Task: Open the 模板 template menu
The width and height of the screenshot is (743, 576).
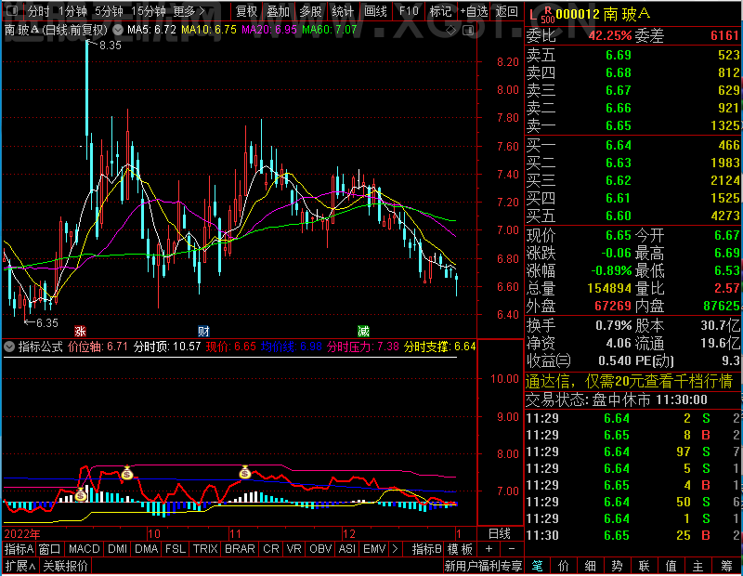Action: click(x=460, y=549)
